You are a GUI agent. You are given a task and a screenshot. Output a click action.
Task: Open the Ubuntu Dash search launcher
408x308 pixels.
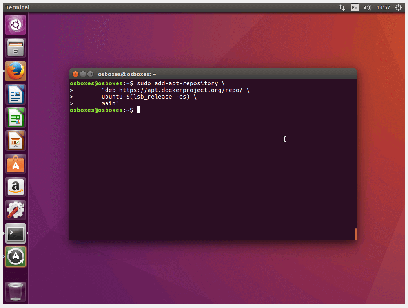coord(16,25)
